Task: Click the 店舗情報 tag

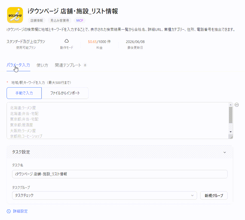Action: coord(37,21)
